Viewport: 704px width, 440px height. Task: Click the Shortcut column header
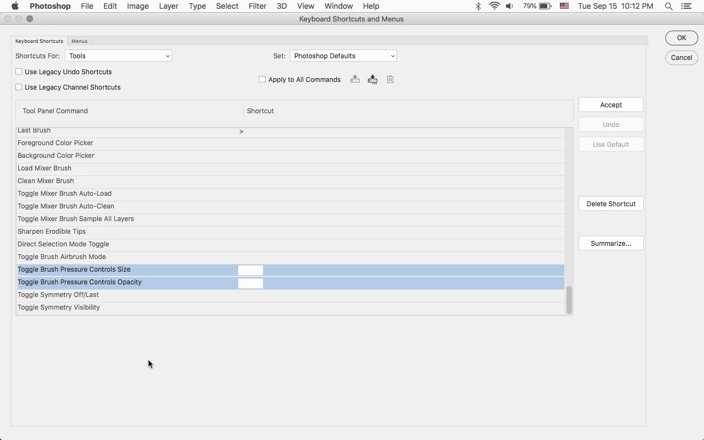point(260,111)
